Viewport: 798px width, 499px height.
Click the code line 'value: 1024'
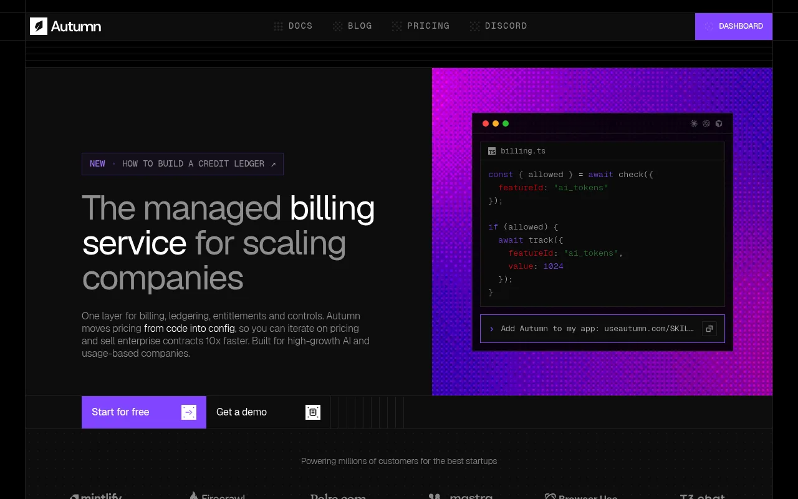(x=536, y=266)
